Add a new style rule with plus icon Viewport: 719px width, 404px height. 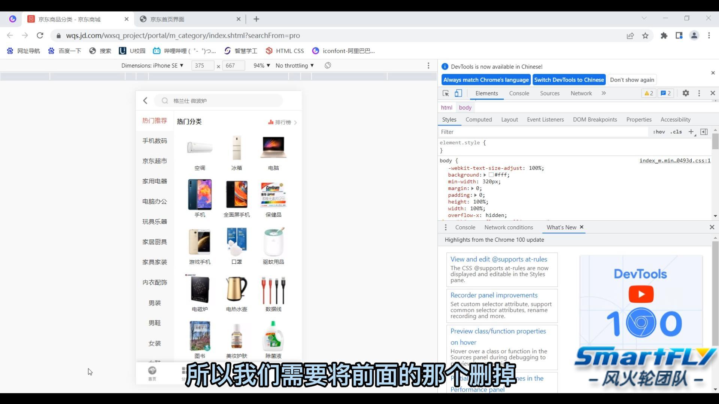[691, 132]
